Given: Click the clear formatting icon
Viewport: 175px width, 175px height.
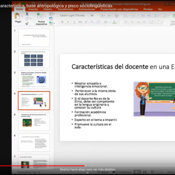Looking at the screenshot, I should (116, 15).
